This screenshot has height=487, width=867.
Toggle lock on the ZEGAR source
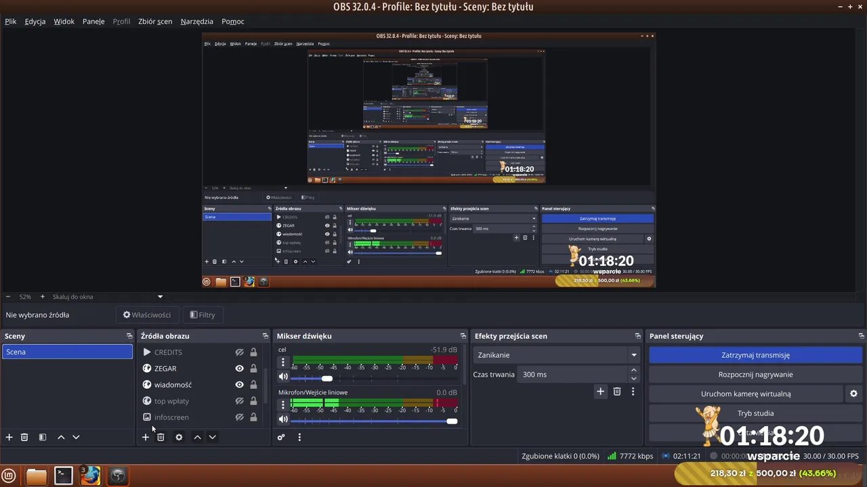click(x=253, y=369)
